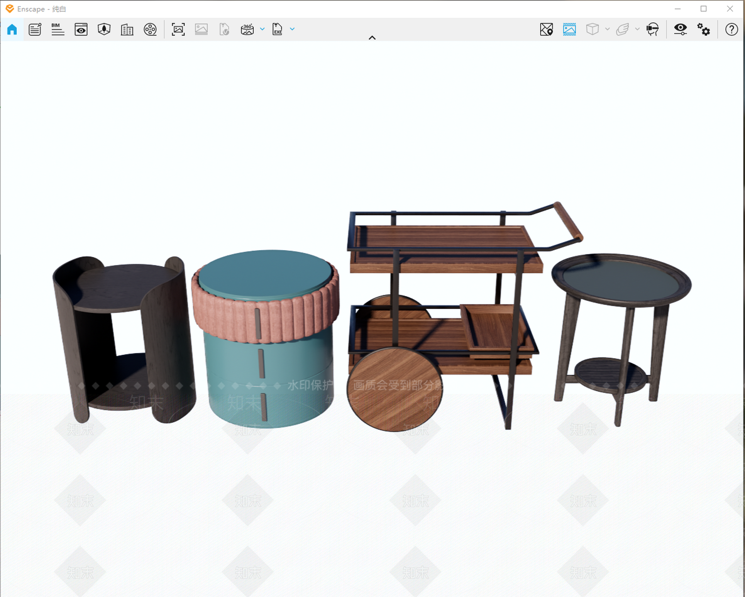Click the greyed export video file icon
The width and height of the screenshot is (745, 597).
pos(224,29)
